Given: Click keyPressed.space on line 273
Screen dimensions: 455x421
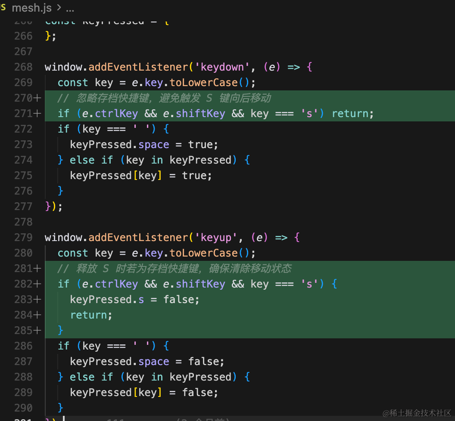Looking at the screenshot, I should click(x=119, y=145).
